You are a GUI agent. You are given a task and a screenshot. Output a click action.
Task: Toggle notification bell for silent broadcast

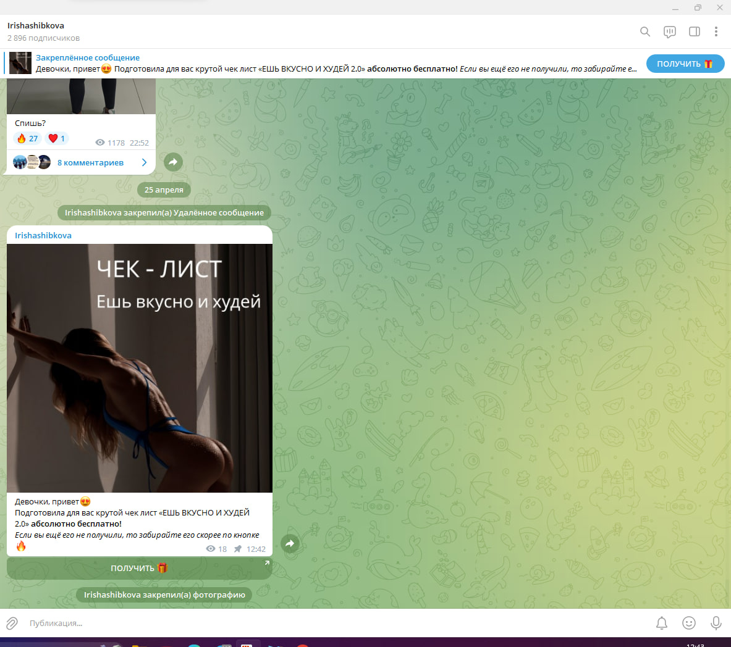[x=662, y=624]
